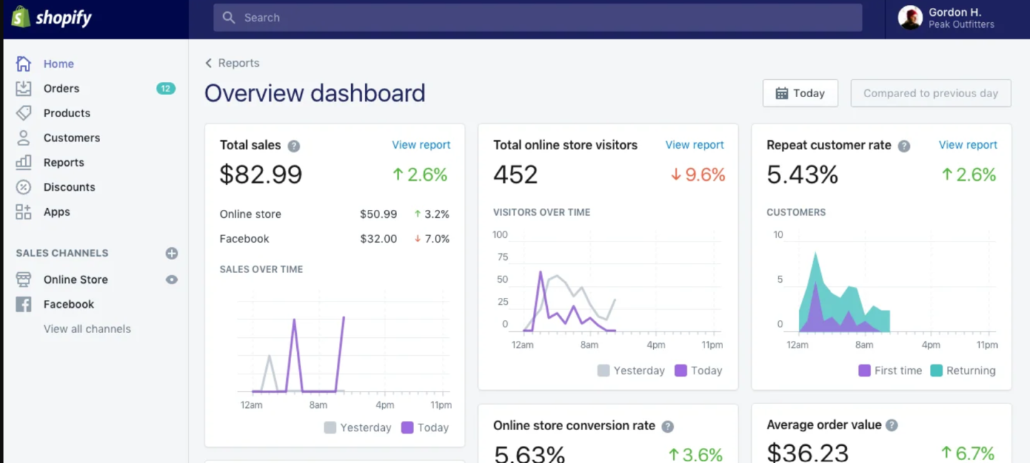Add a sales channel with the plus button
This screenshot has width=1030, height=463.
click(x=171, y=252)
